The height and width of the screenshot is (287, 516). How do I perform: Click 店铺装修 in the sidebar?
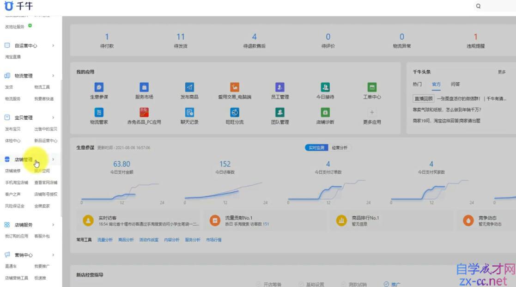12,171
